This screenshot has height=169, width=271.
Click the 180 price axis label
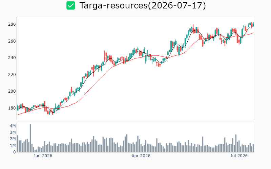point(12,108)
